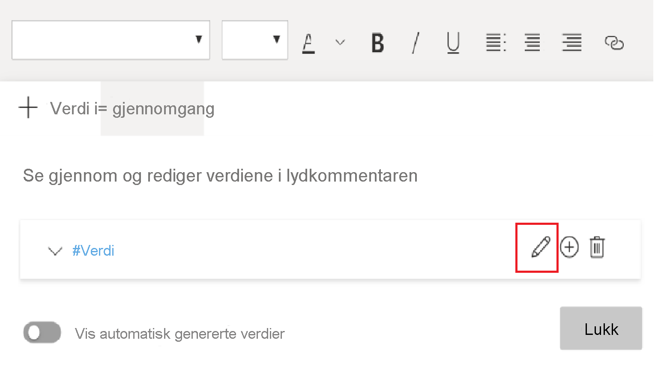Screen dimensions: 658x370
Task: Delete #Verdi using the trash icon
Action: point(597,247)
